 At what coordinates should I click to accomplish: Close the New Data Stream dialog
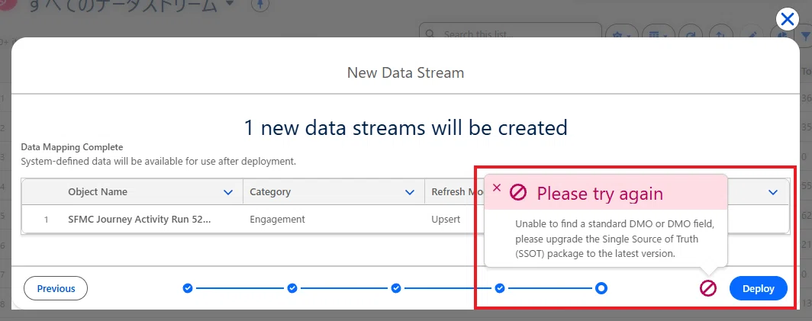pyautogui.click(x=787, y=20)
